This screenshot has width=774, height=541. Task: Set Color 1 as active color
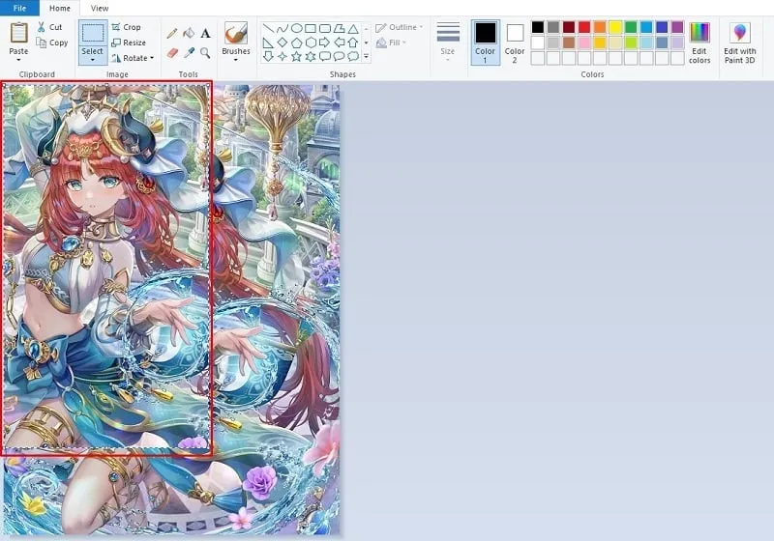click(485, 42)
